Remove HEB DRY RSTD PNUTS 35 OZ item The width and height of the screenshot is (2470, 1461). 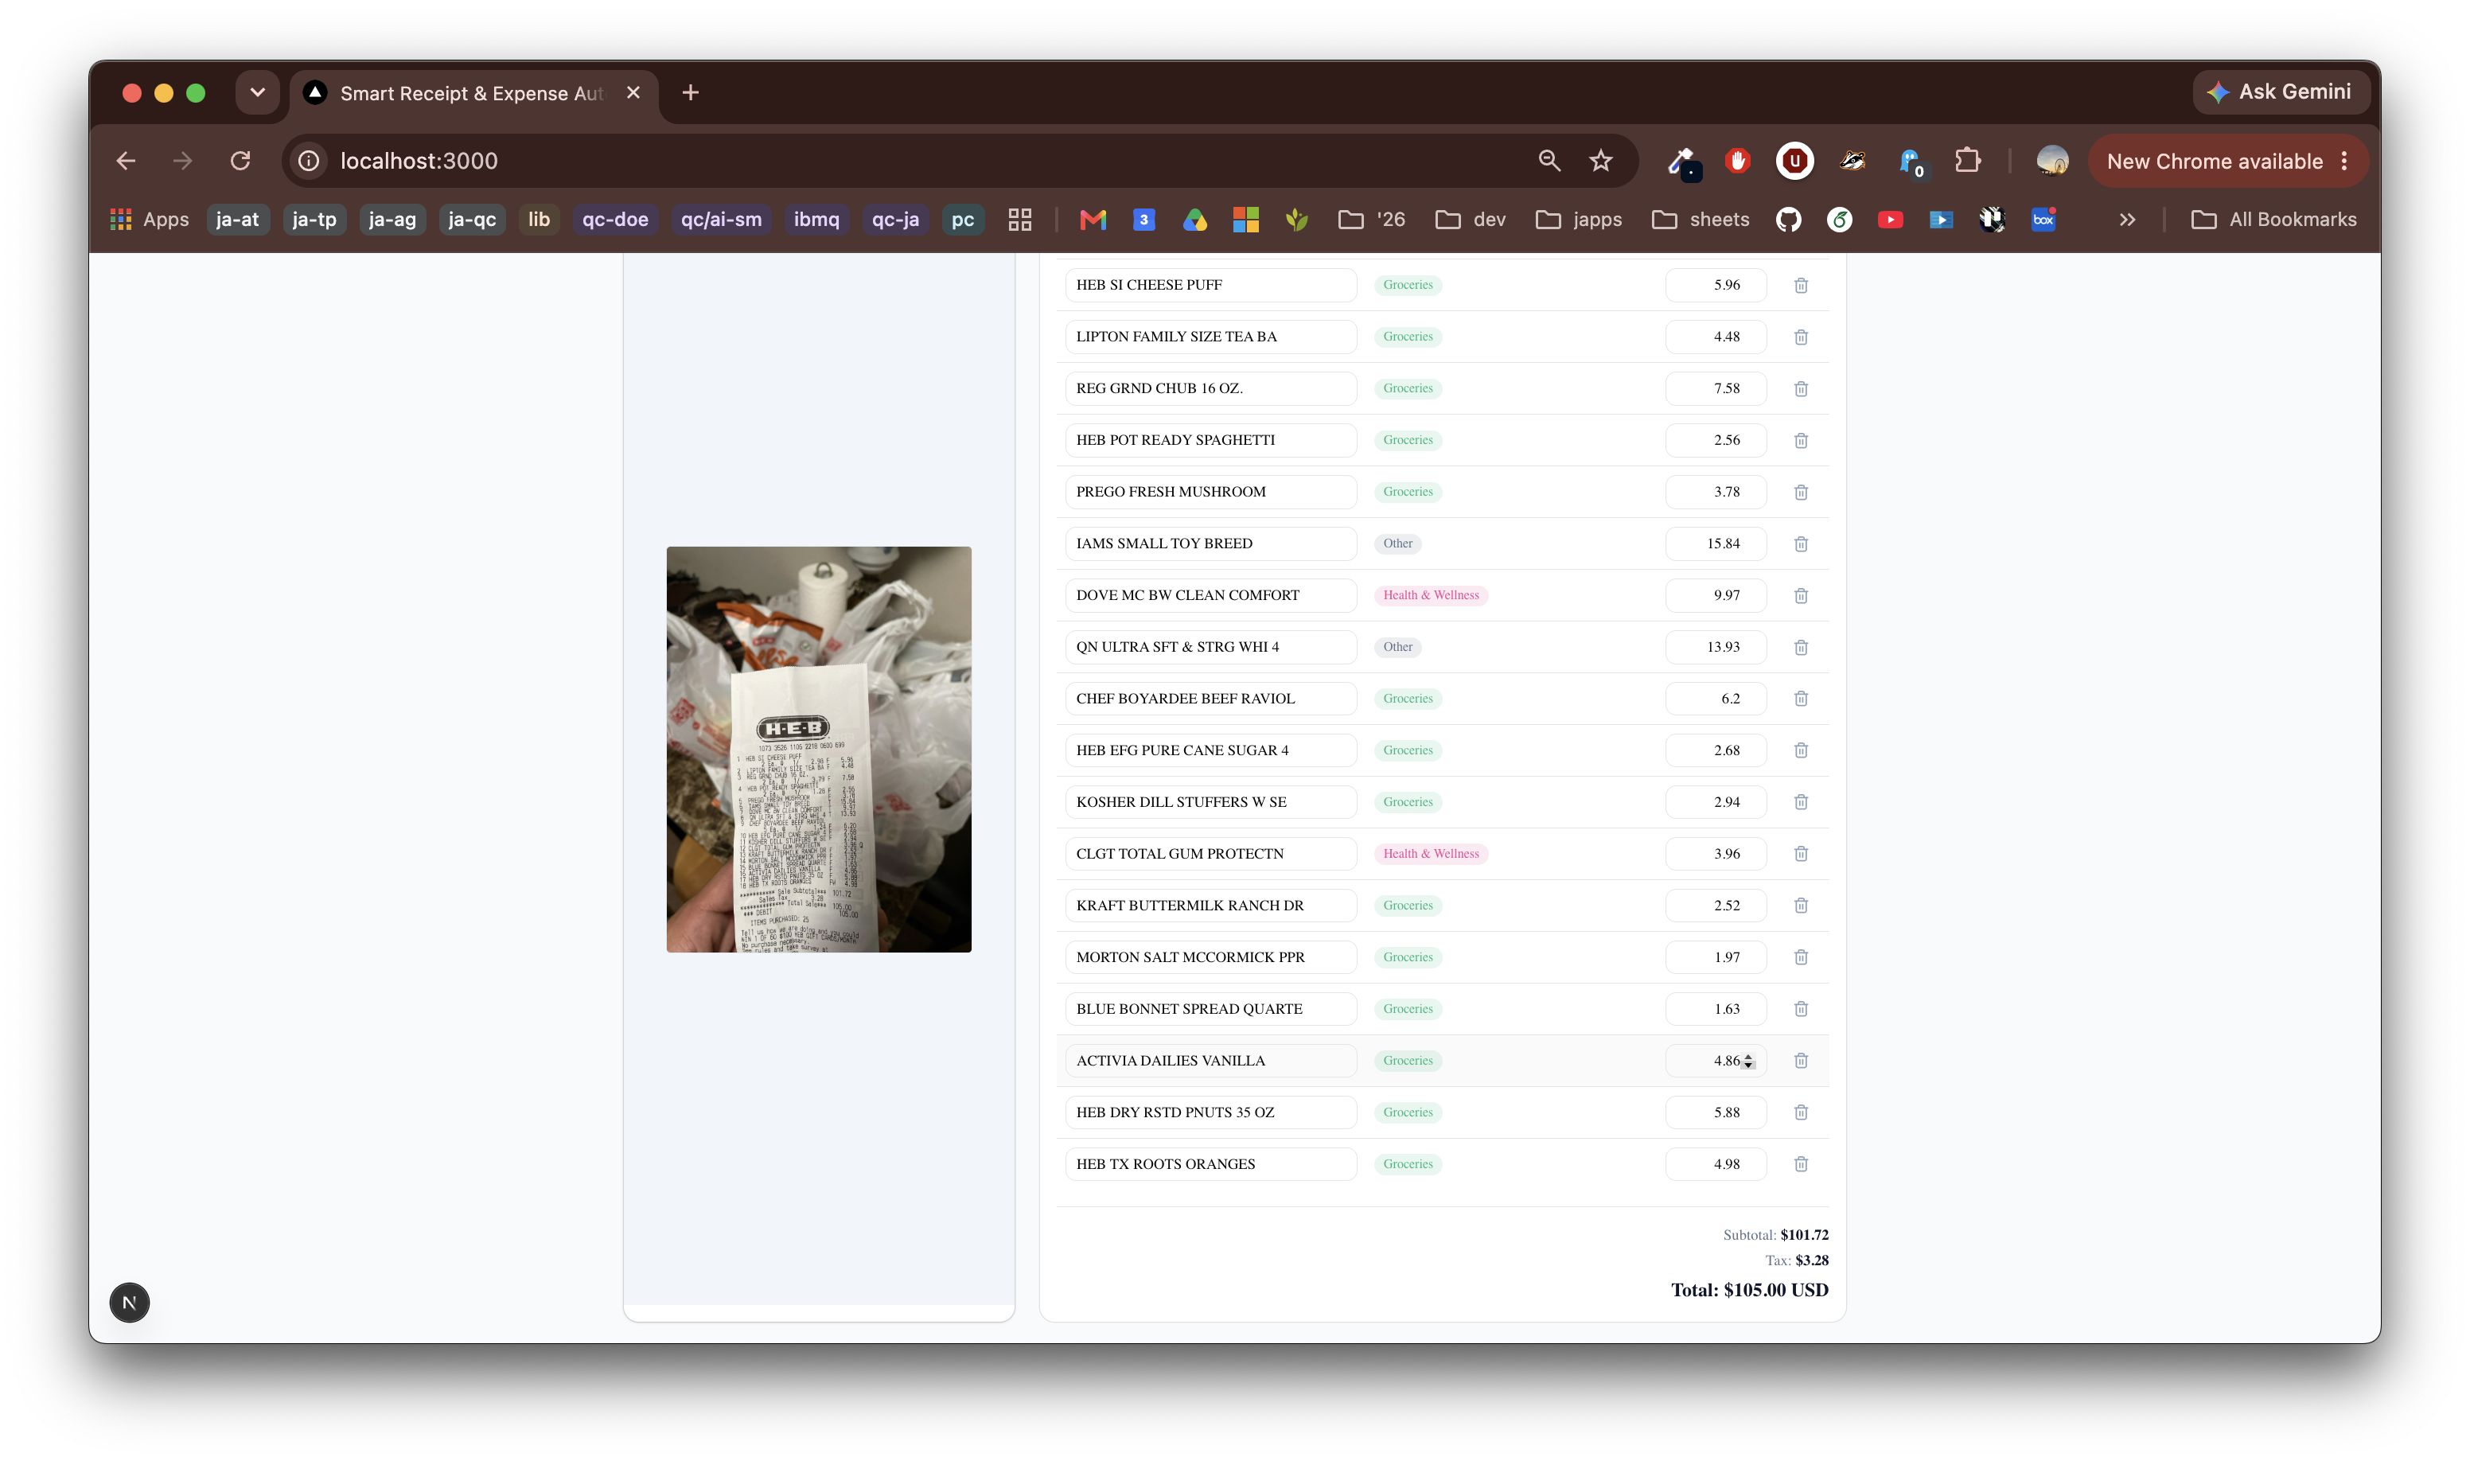[x=1801, y=1112]
